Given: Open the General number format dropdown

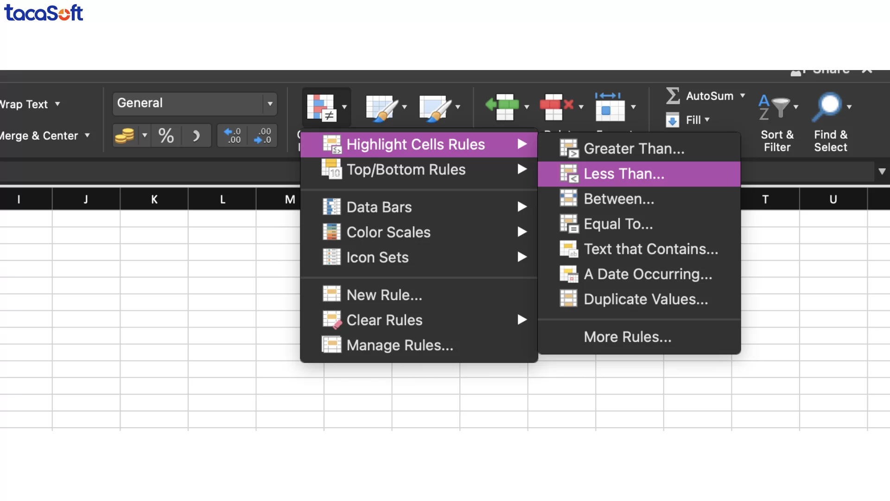Looking at the screenshot, I should tap(270, 103).
